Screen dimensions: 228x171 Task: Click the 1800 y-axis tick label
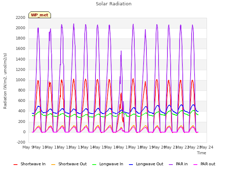[21, 38]
